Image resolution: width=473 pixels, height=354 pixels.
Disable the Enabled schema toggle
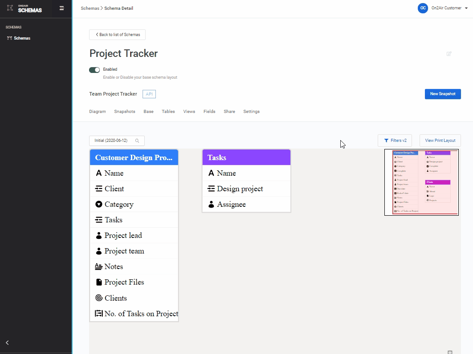94,70
